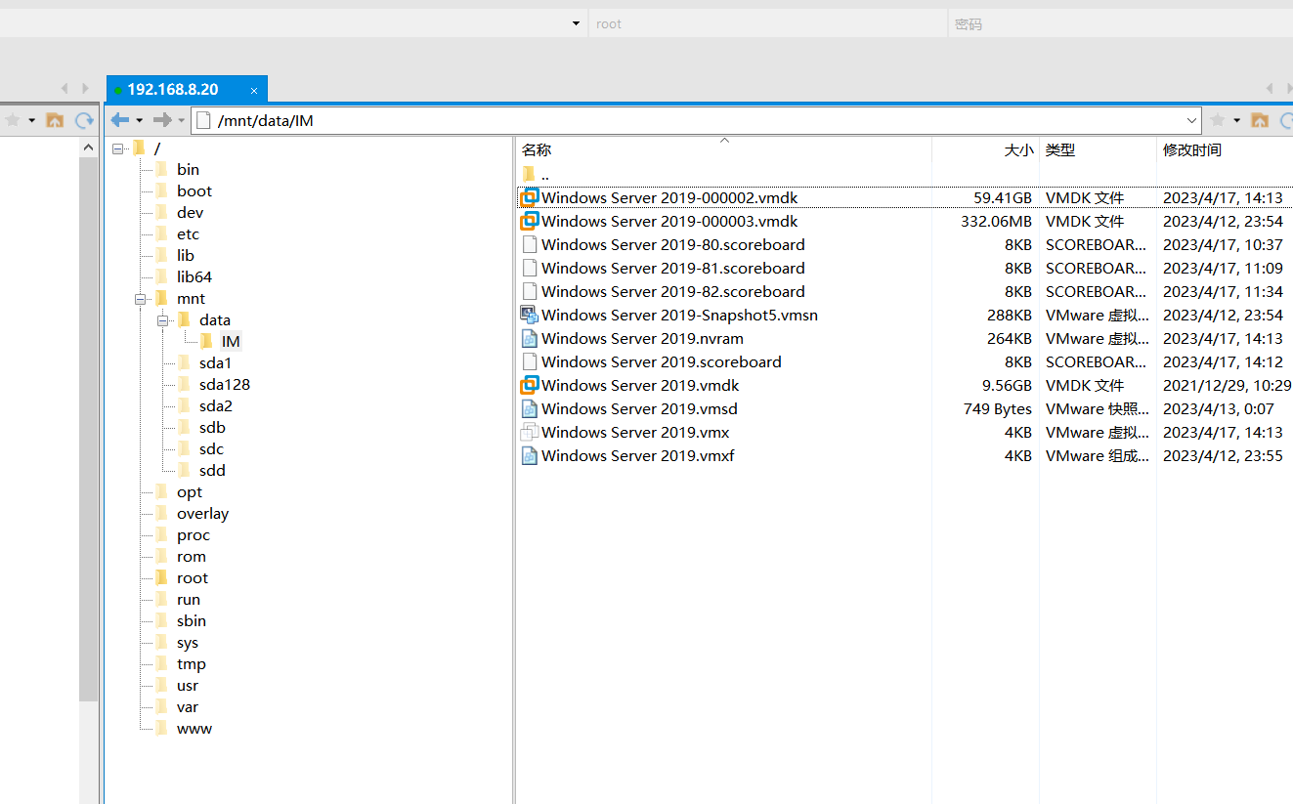Click the Windows Server 2019.vmxf icon
The height and width of the screenshot is (804, 1293).
pyautogui.click(x=529, y=455)
